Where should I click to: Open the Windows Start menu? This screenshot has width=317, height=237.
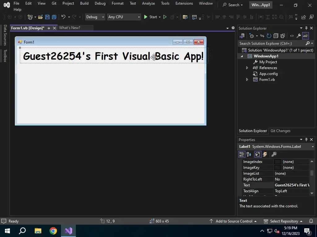pos(7,231)
